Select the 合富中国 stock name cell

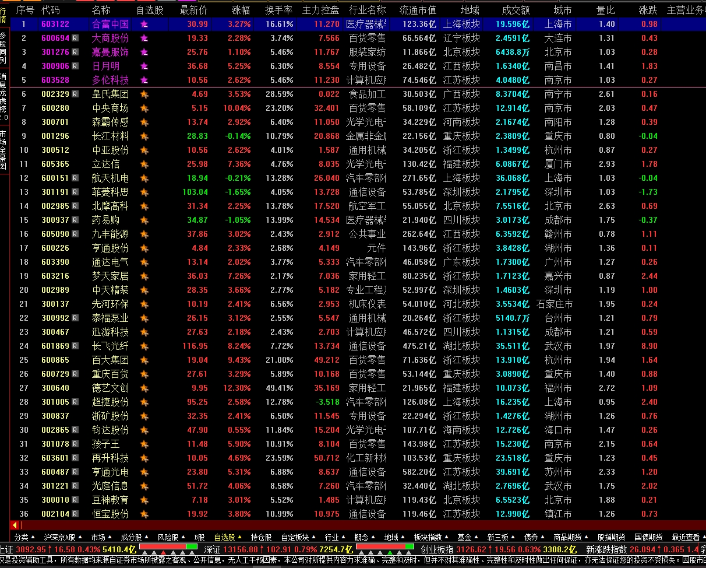coord(110,24)
